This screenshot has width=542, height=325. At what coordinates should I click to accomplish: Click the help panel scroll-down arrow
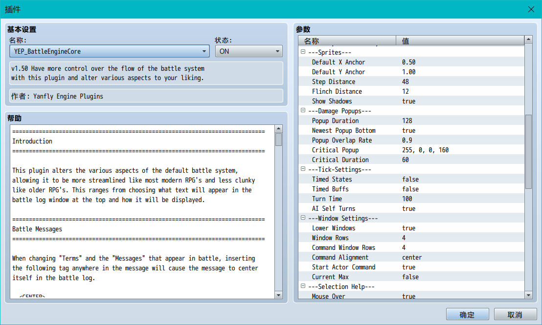click(x=279, y=295)
